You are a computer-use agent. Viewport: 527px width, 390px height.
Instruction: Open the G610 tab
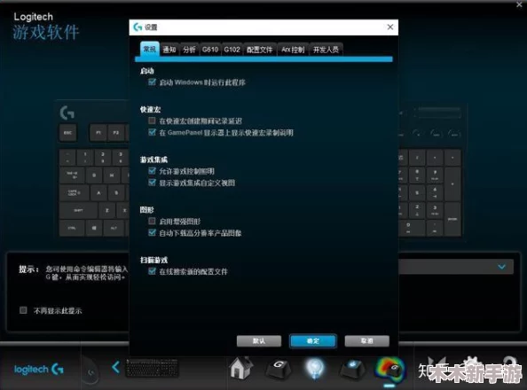210,50
